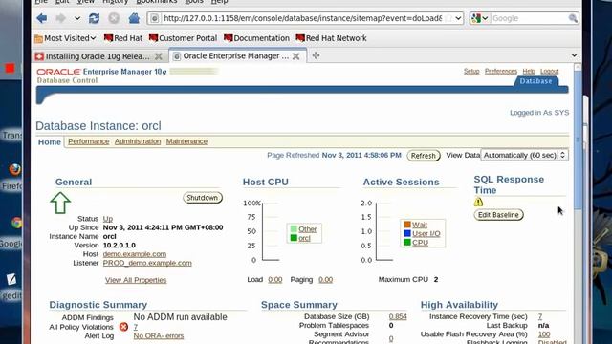612x344 pixels.
Task: Open the Database Size 0.854 link
Action: (x=398, y=316)
